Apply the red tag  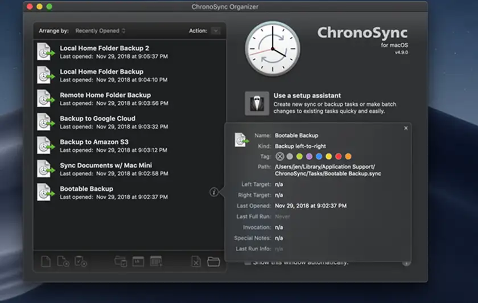click(x=339, y=157)
